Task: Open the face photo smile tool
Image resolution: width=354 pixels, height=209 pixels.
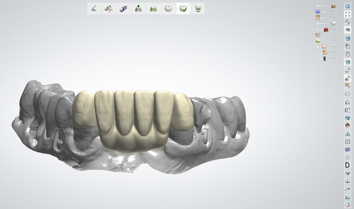Action: pos(348,126)
